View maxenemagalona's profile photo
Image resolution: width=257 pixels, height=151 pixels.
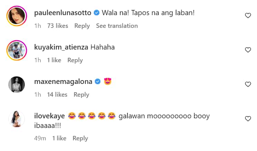[17, 85]
